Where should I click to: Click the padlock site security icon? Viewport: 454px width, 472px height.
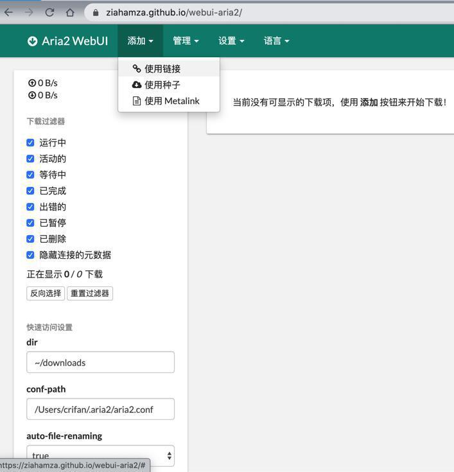point(96,12)
